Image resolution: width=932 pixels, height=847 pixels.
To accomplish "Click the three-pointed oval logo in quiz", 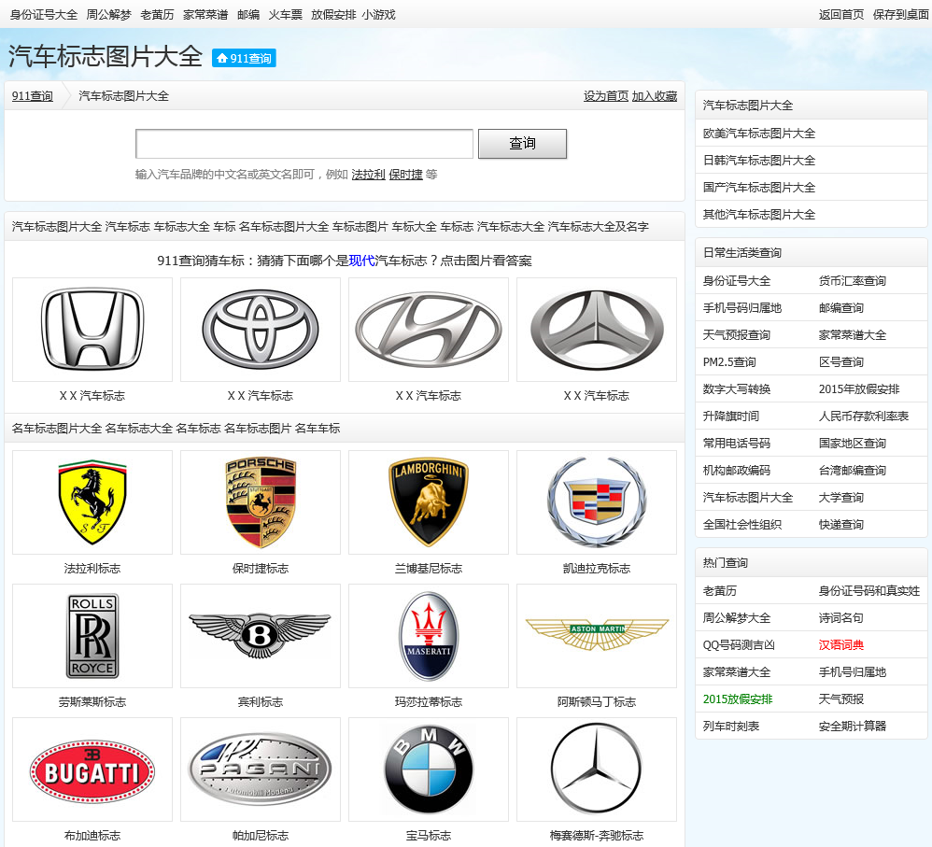I will coord(597,330).
